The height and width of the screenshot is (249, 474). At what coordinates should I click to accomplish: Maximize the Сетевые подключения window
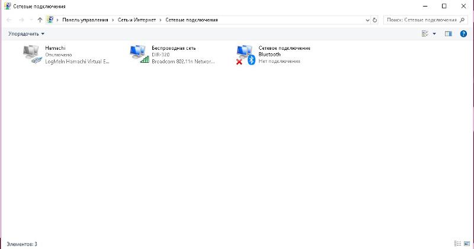click(444, 6)
